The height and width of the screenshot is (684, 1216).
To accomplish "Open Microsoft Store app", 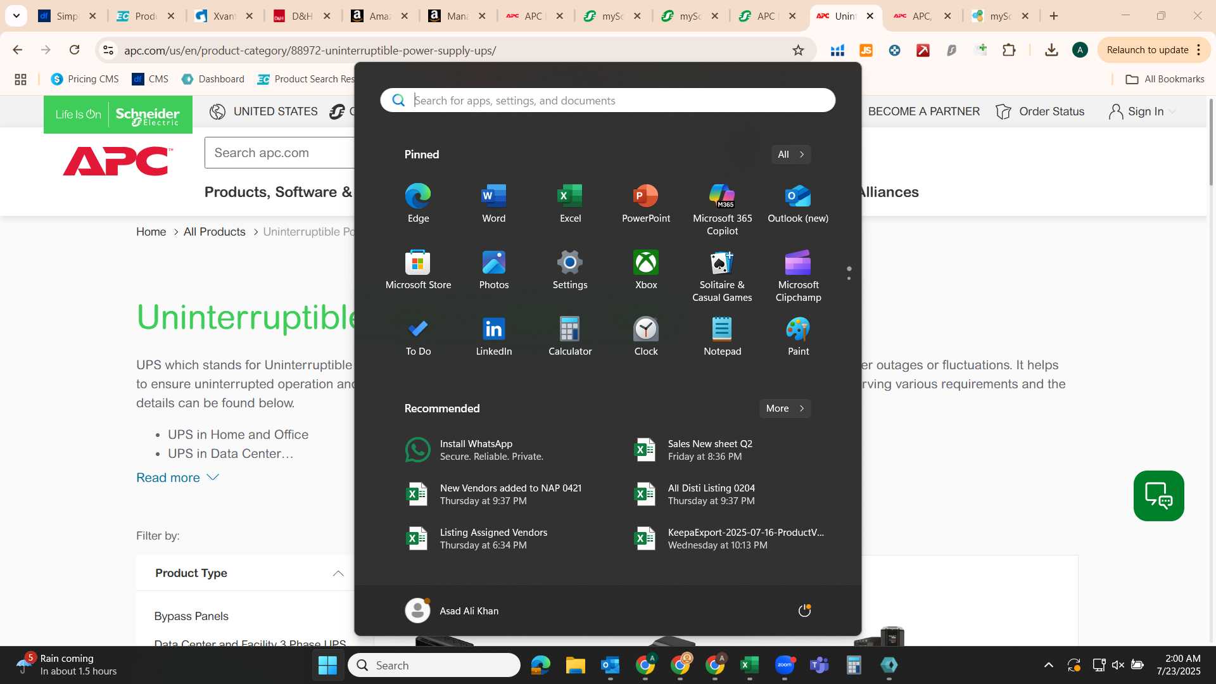I will [418, 270].
